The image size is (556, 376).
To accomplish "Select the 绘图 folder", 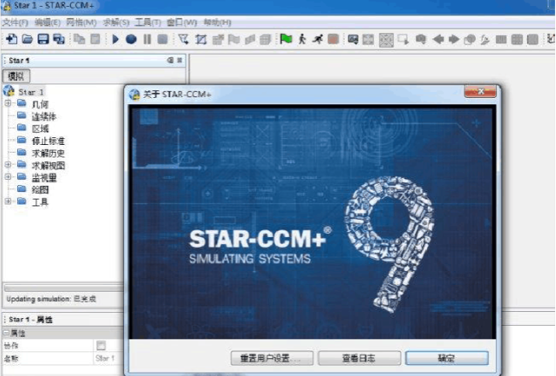I will pyautogui.click(x=40, y=190).
